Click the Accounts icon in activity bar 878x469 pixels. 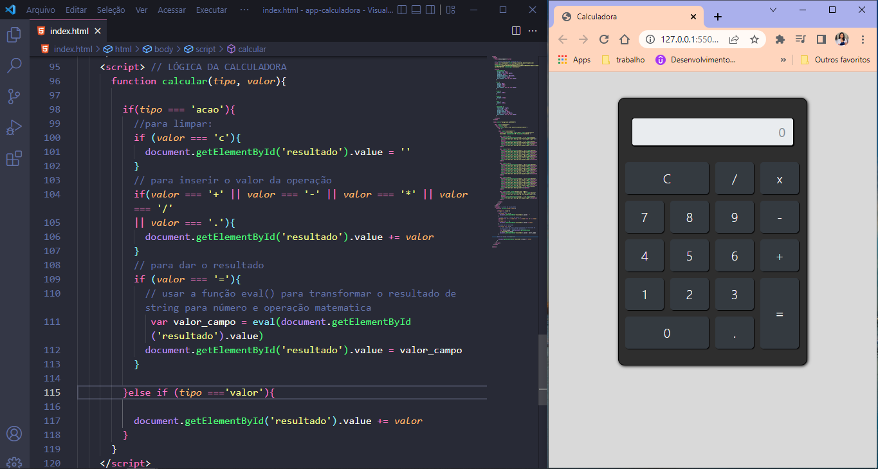click(x=14, y=434)
